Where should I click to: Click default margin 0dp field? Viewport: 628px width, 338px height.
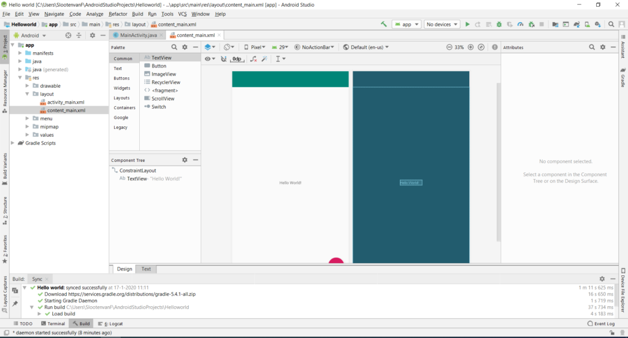pos(237,59)
